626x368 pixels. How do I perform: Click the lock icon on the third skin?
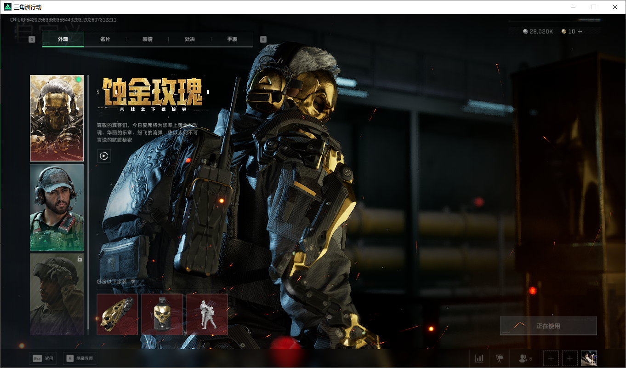tap(80, 259)
